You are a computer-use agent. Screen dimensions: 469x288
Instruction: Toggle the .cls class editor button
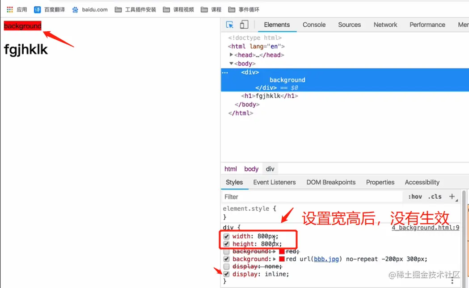(x=435, y=196)
